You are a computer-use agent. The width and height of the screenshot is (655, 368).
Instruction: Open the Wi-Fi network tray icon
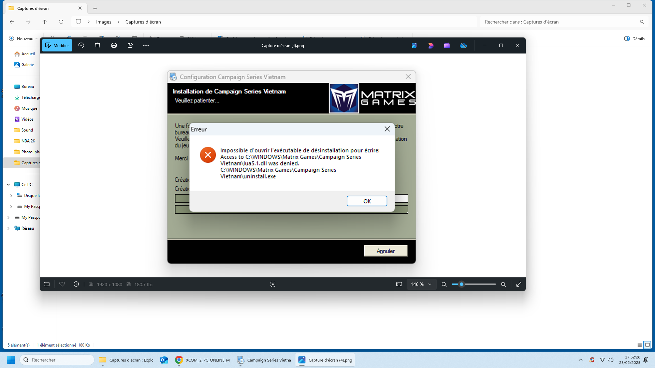click(602, 360)
